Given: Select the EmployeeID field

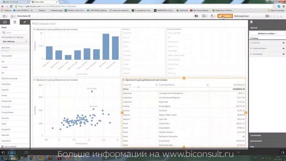Looking at the screenshot, I should pyautogui.click(x=15, y=56).
